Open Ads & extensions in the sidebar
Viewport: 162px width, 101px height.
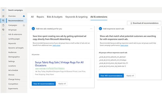coord(15,34)
